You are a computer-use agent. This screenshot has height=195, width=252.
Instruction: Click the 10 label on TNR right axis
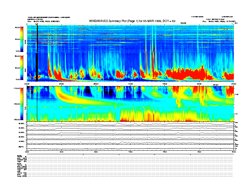click(x=237, y=114)
